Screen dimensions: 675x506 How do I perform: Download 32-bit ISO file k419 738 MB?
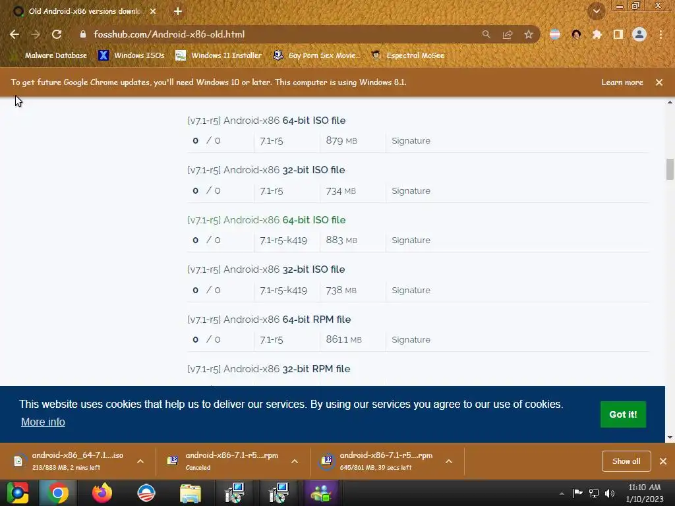click(x=266, y=269)
